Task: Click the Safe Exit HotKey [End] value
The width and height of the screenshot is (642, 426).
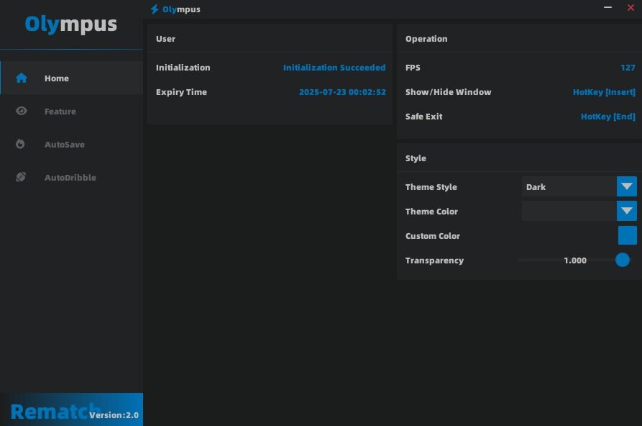Action: (x=608, y=117)
